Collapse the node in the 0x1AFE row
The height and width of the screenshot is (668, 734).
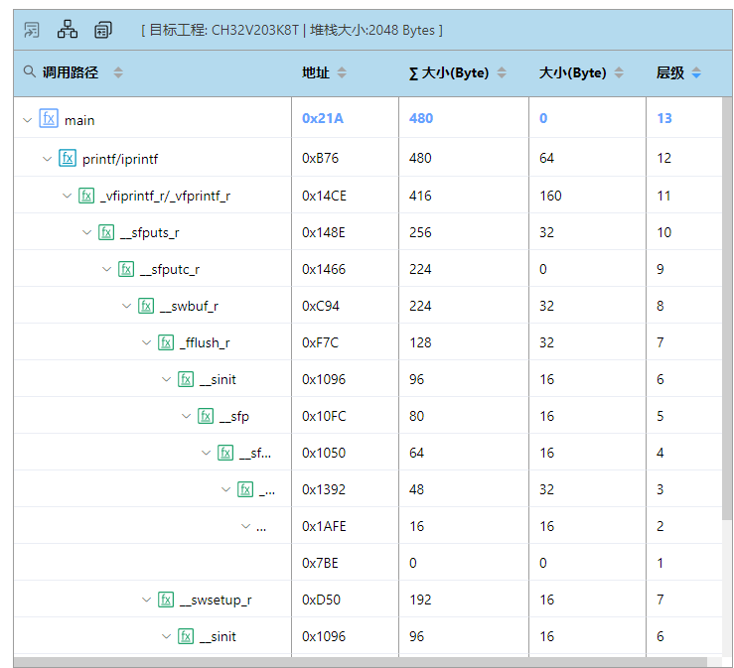pyautogui.click(x=245, y=526)
